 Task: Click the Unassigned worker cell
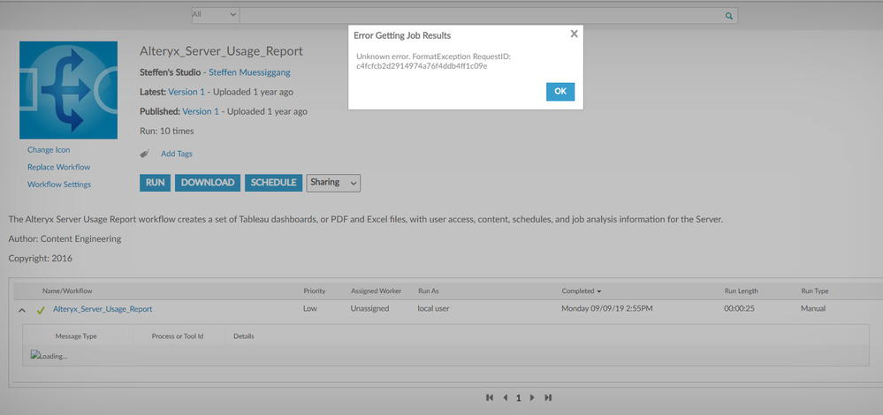[x=370, y=309]
